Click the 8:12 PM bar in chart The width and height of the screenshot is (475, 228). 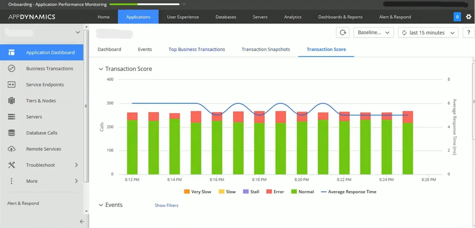pos(132,143)
